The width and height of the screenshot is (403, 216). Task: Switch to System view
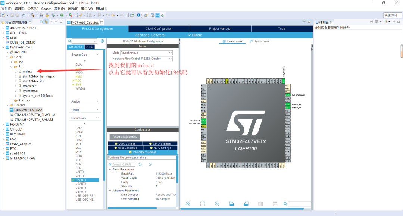point(259,41)
